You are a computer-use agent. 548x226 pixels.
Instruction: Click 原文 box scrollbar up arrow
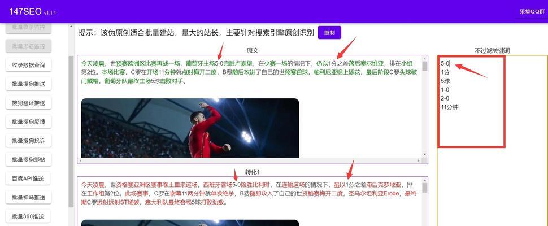(x=425, y=58)
